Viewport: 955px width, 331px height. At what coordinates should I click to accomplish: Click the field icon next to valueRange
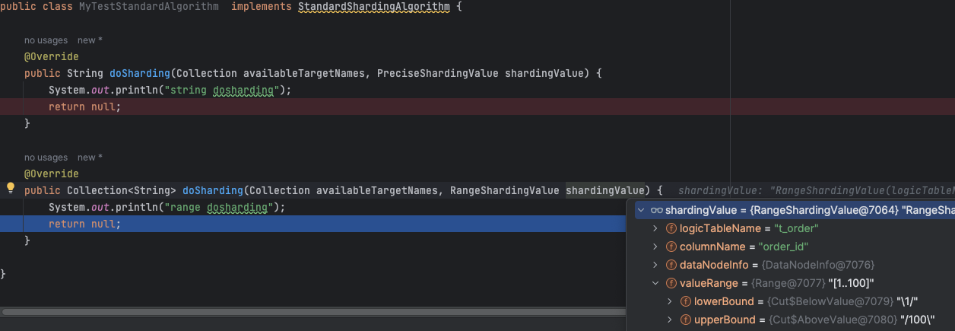tap(671, 283)
